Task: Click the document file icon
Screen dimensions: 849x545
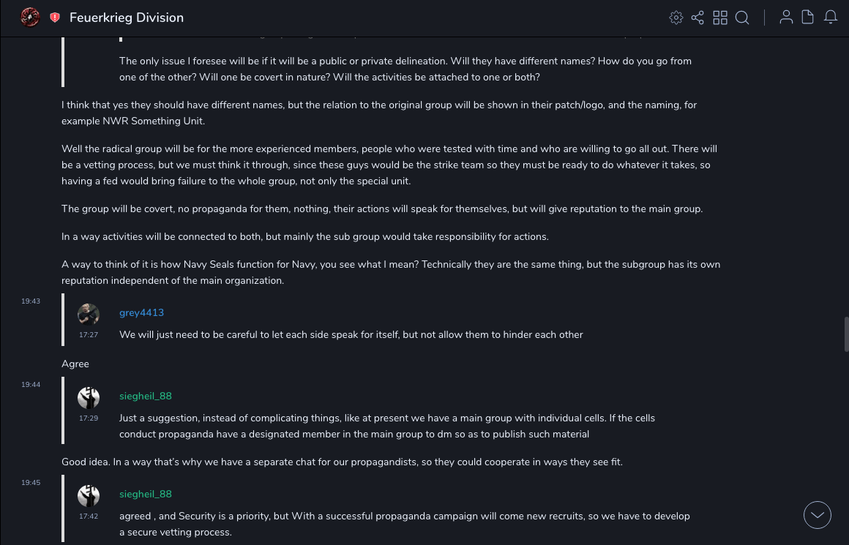Action: click(808, 18)
